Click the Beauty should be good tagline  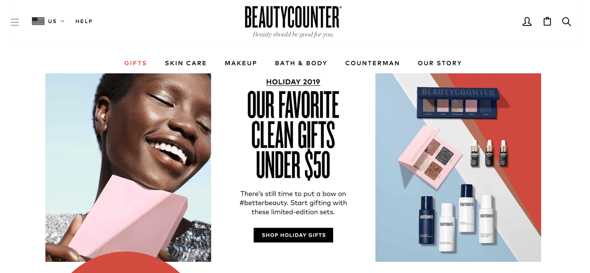pyautogui.click(x=293, y=35)
